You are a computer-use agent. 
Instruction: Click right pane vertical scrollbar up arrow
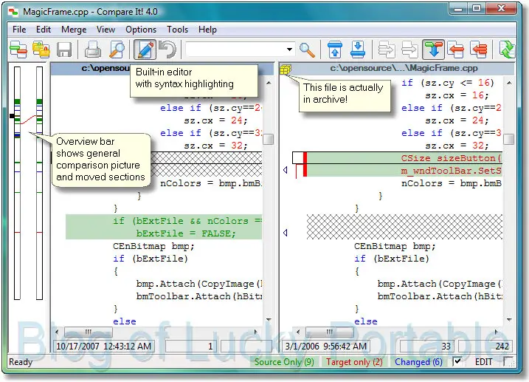click(509, 83)
